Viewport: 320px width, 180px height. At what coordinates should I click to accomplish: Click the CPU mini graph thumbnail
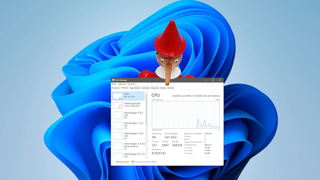(118, 96)
